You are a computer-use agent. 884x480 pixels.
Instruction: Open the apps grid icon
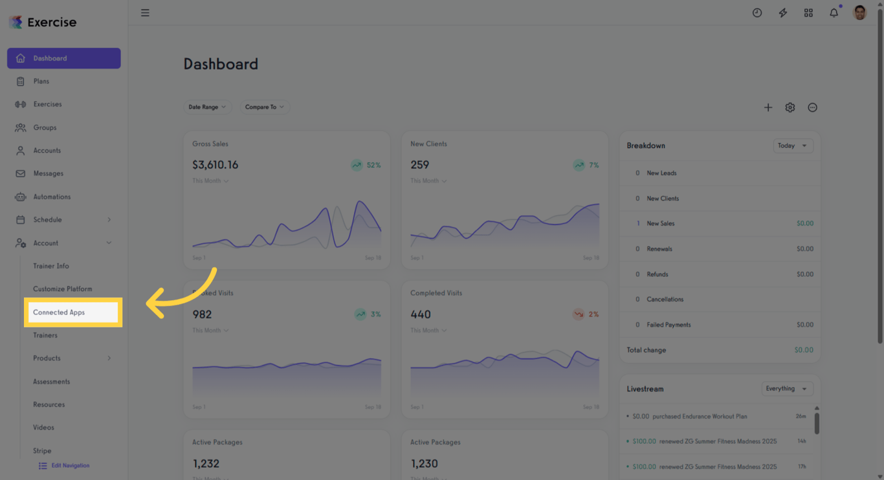coord(808,13)
